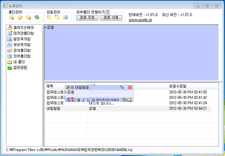Close the 내일할일 memo with red X
Image resolution: width=225 pixels, height=156 pixels.
(x=130, y=87)
